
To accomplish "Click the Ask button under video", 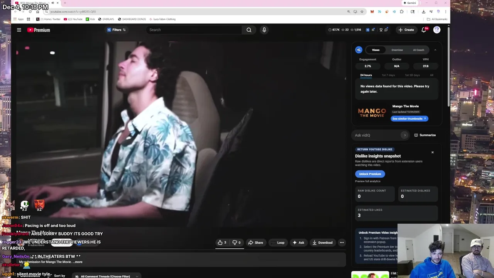I will pos(298,242).
